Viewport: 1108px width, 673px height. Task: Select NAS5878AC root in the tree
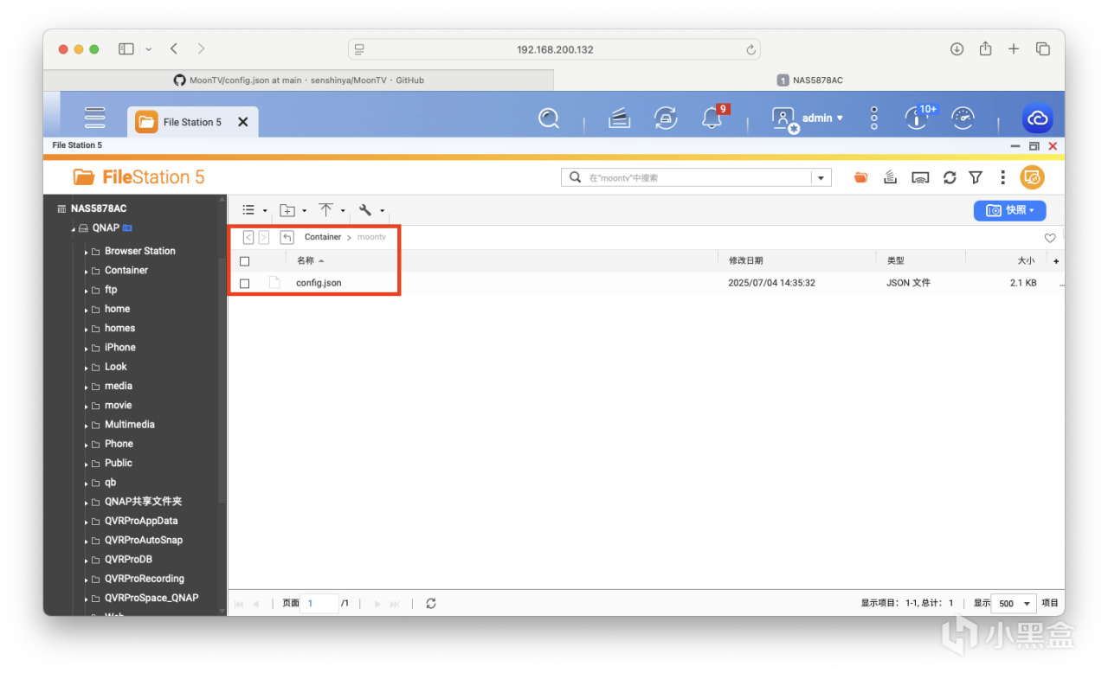[99, 208]
